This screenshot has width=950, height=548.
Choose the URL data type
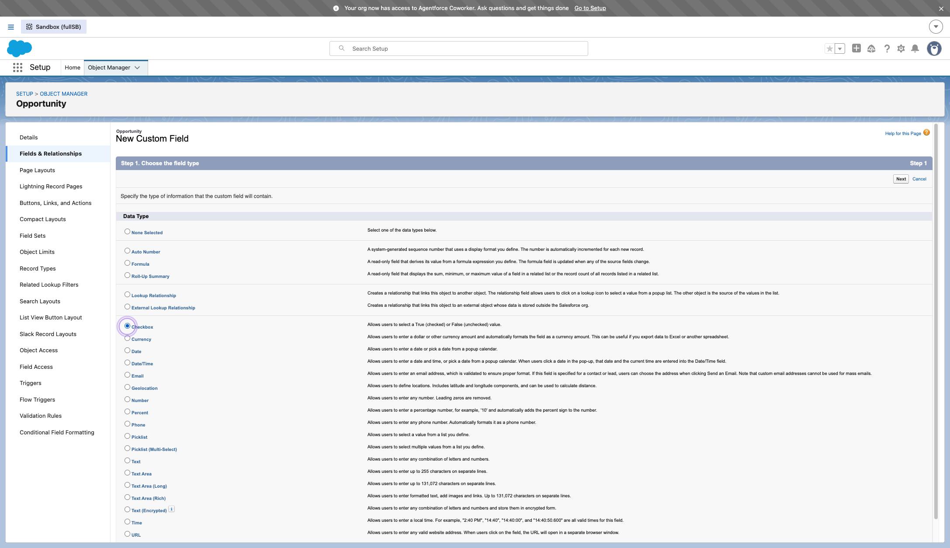pyautogui.click(x=127, y=534)
